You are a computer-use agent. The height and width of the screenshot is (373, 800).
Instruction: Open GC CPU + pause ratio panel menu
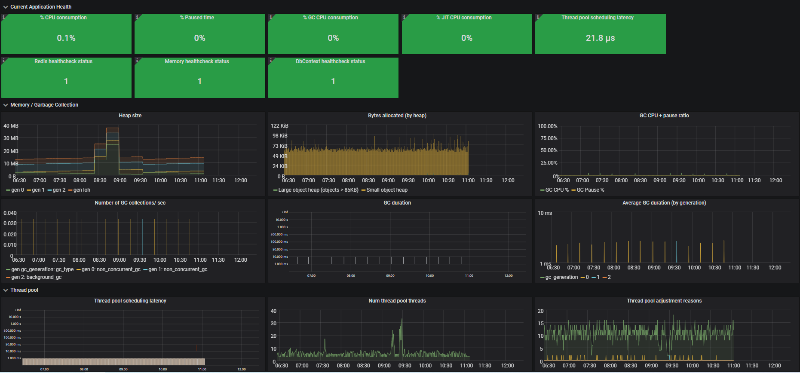coord(664,116)
